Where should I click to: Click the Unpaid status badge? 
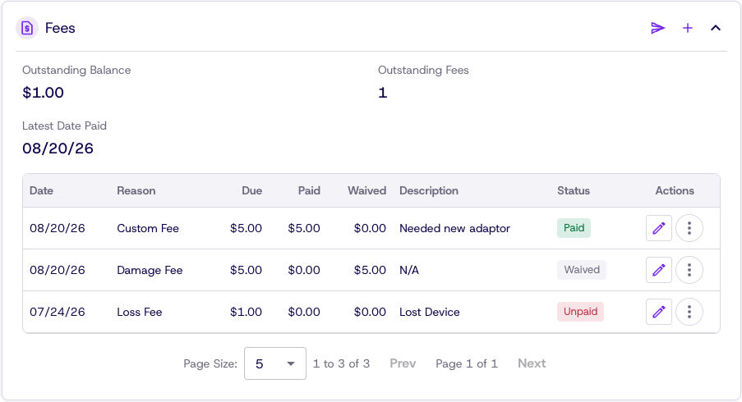point(580,312)
